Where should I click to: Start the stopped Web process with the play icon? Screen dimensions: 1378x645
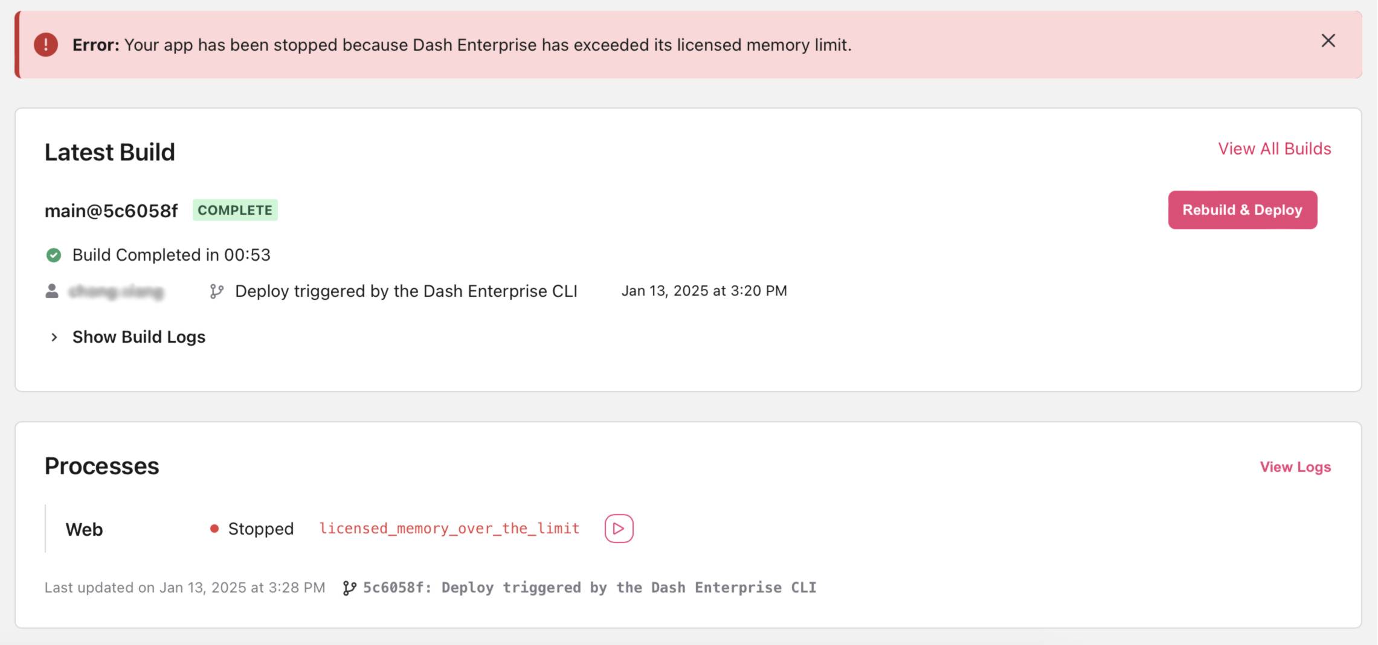[619, 529]
